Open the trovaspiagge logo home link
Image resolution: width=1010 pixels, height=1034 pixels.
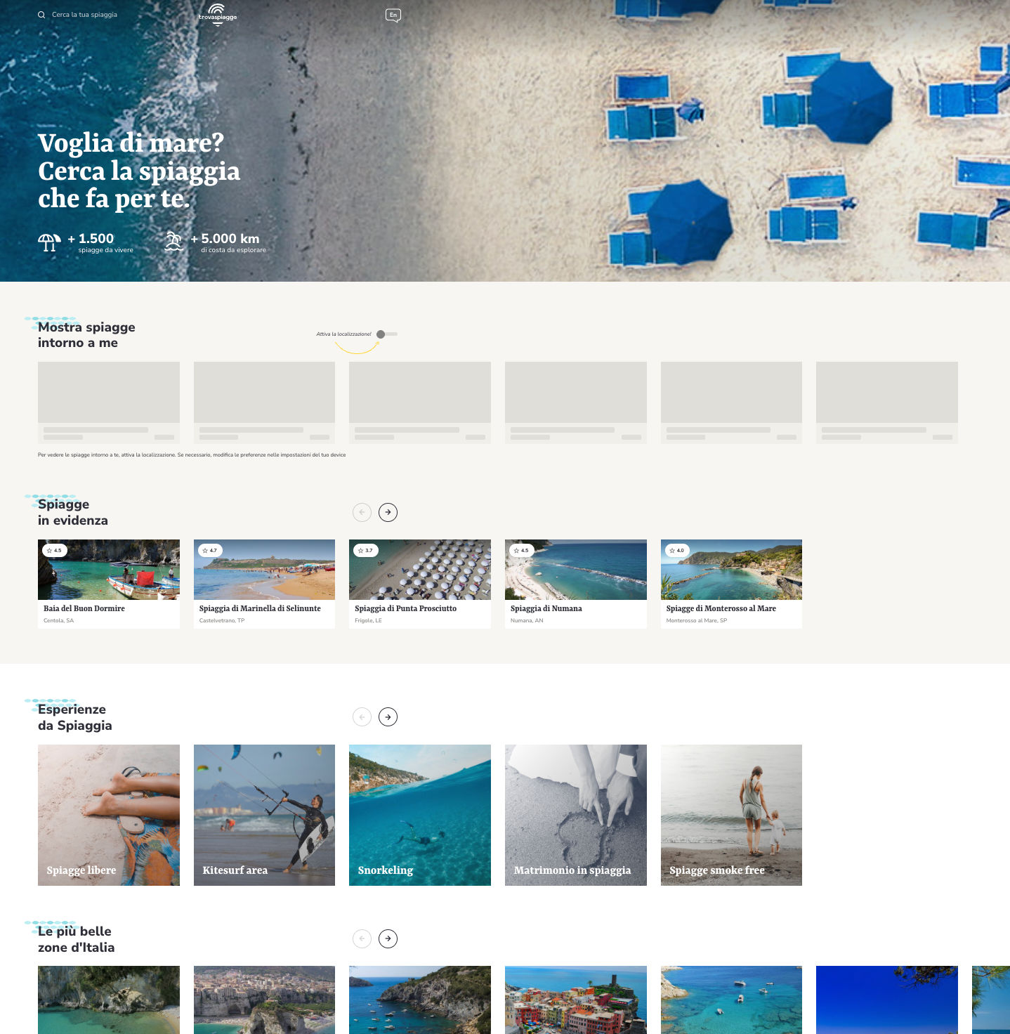point(218,14)
